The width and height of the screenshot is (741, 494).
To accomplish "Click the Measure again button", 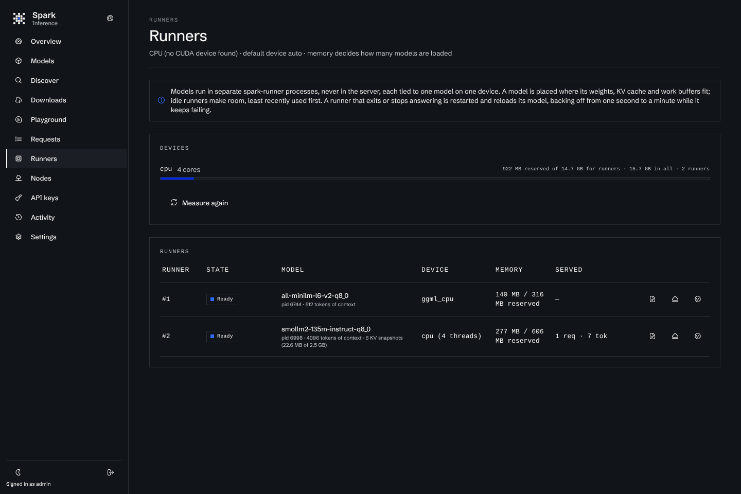I will click(x=199, y=203).
